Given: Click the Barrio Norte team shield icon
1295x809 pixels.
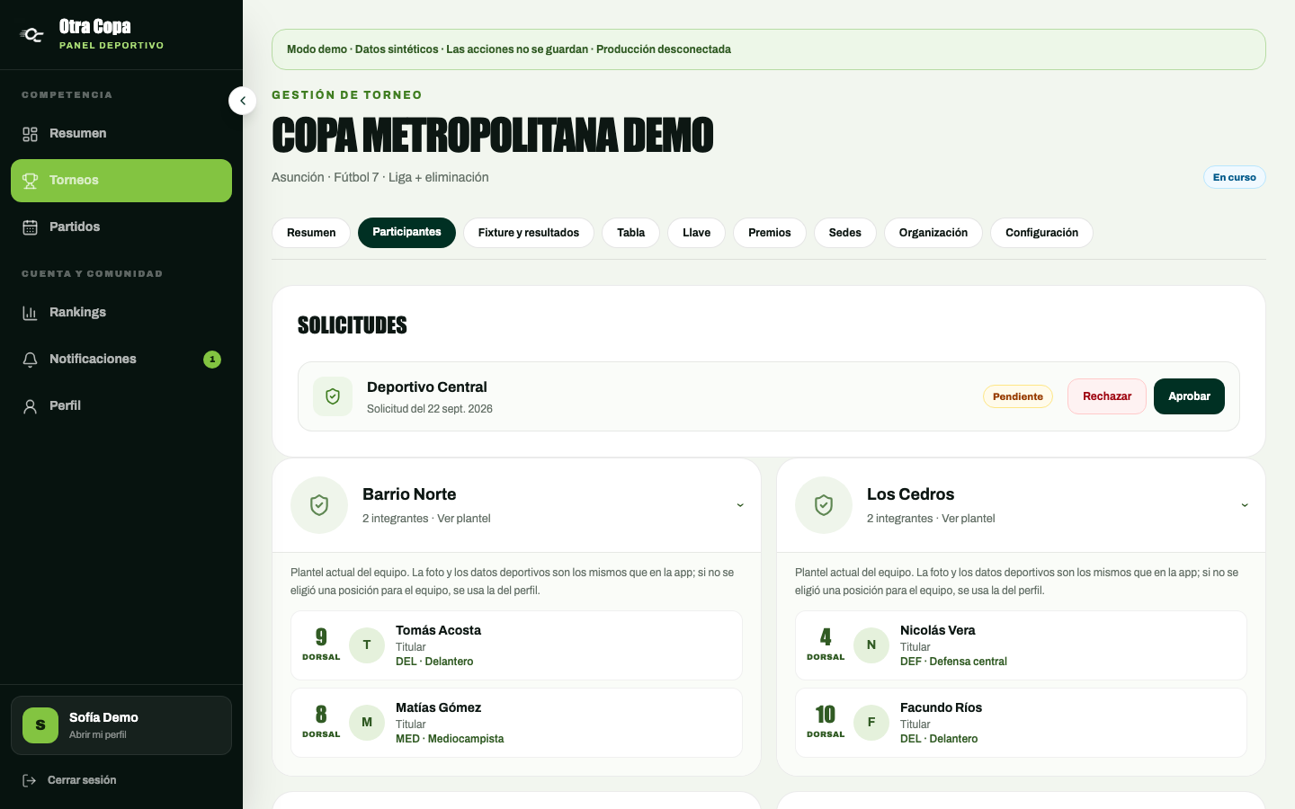Looking at the screenshot, I should (319, 505).
